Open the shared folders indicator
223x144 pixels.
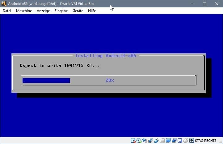click(x=162, y=141)
